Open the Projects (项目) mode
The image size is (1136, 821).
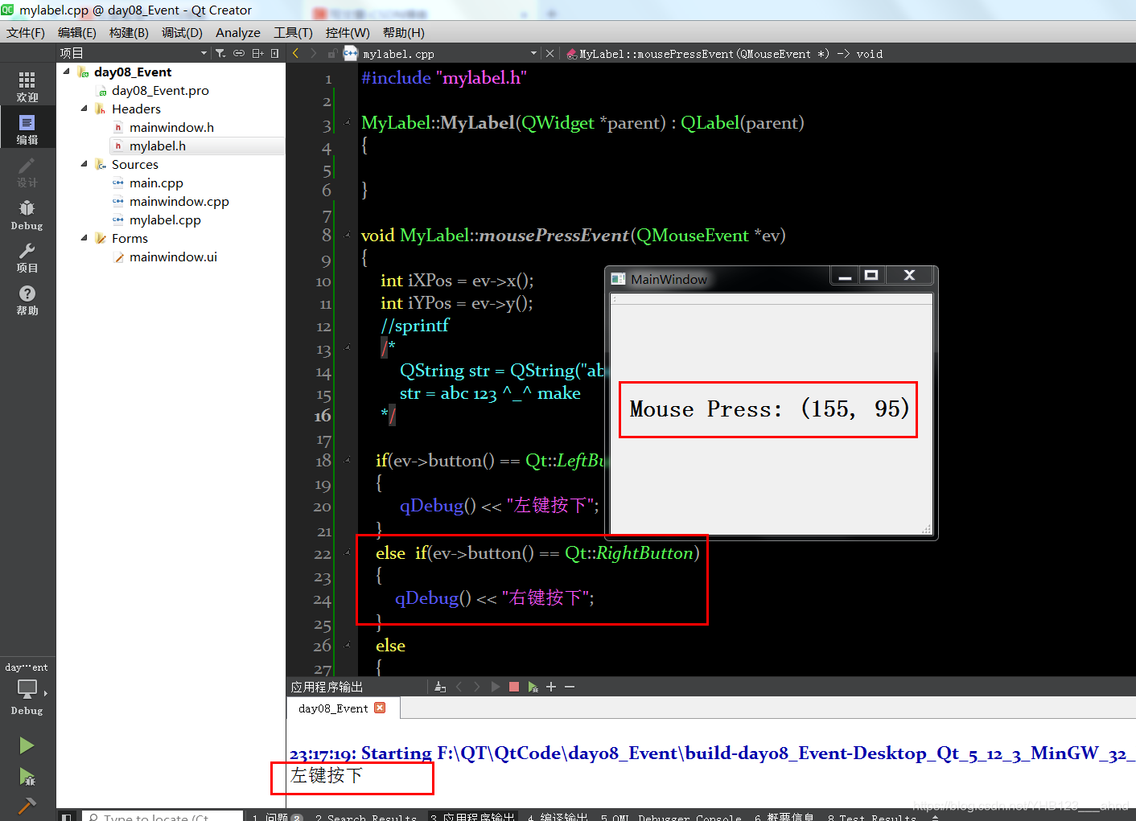tap(27, 257)
